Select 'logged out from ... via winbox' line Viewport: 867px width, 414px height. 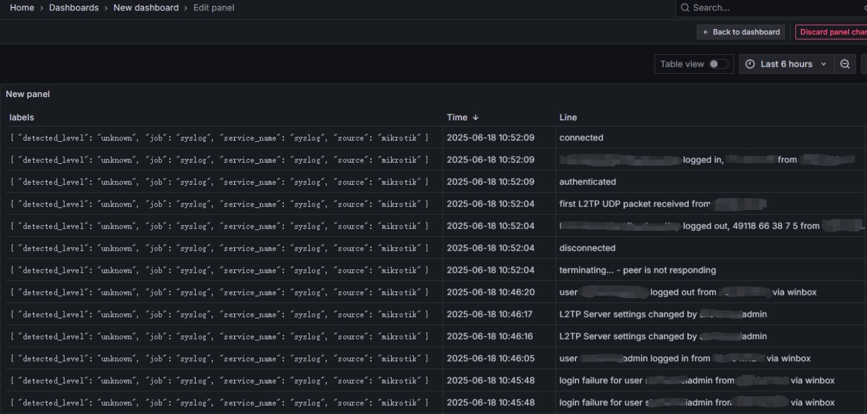click(x=688, y=292)
